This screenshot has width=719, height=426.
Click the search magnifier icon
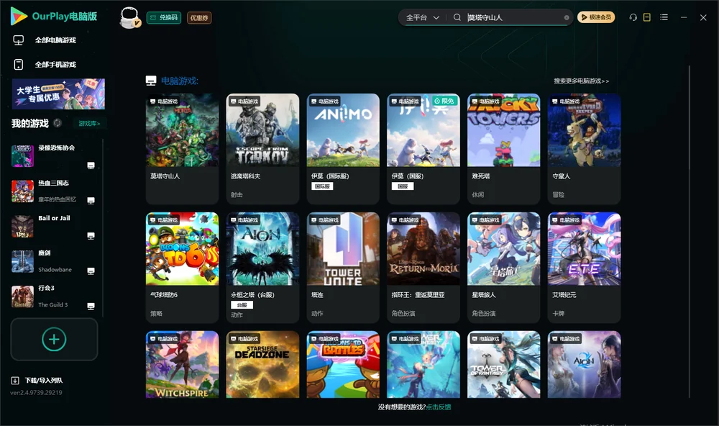coord(457,17)
